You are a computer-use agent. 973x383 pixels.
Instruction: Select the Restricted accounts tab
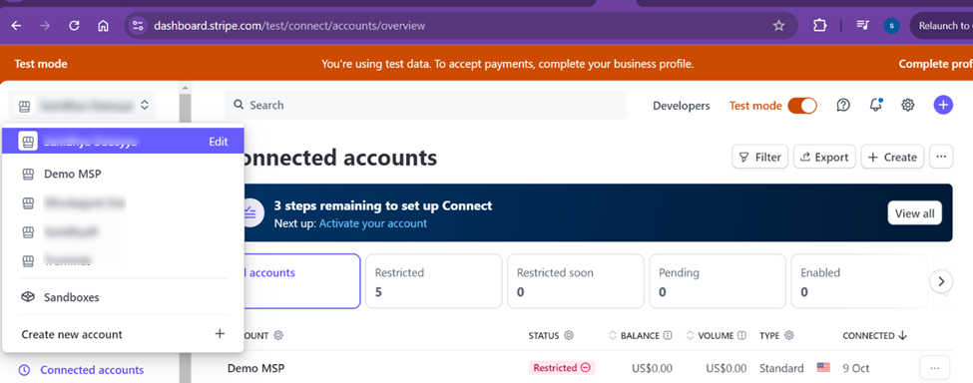tap(433, 281)
